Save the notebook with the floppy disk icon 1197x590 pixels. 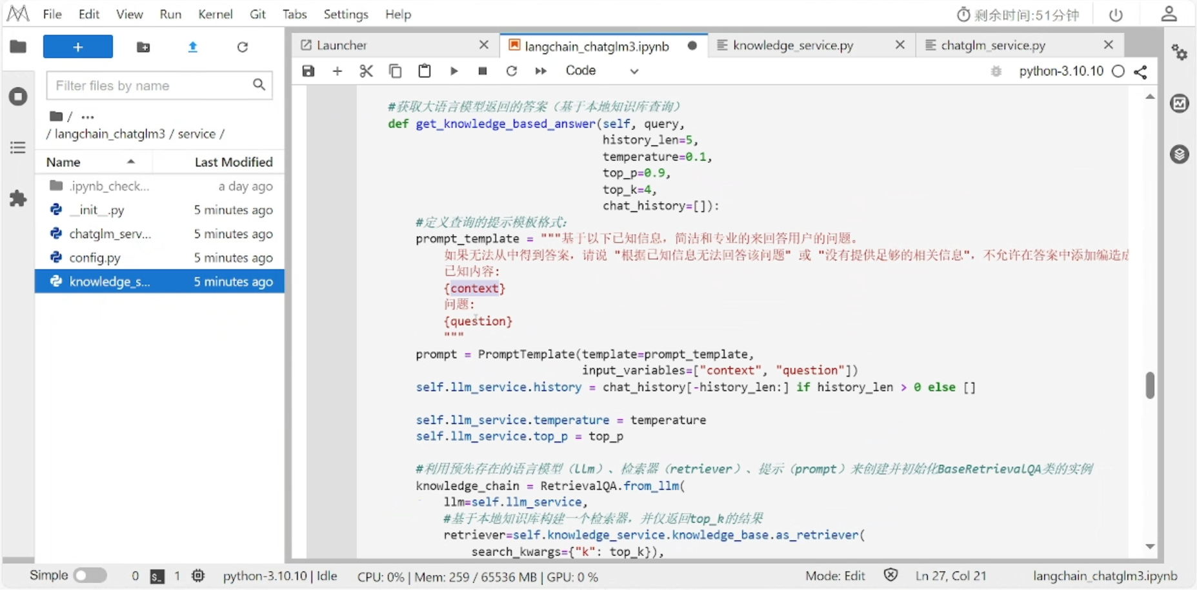click(x=308, y=71)
